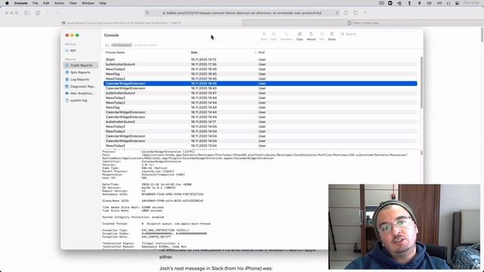Viewport: 484px width, 272px height.
Task: Click the Now button in the Console toolbar
Action: 274,36
